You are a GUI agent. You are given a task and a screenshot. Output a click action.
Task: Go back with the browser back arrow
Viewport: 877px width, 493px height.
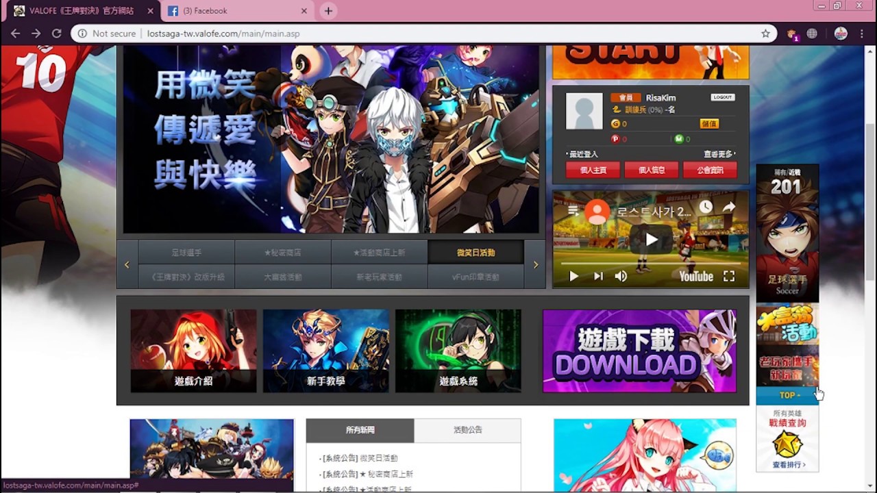15,34
